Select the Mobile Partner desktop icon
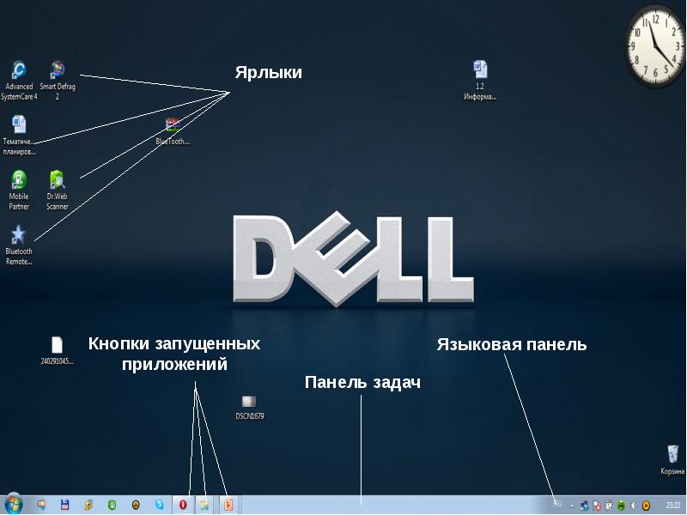The image size is (687, 515). tap(19, 180)
